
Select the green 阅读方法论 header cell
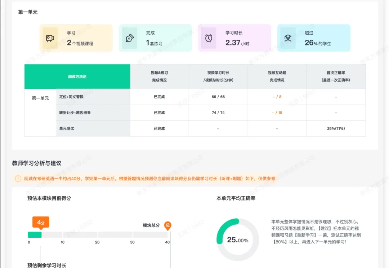(77, 76)
